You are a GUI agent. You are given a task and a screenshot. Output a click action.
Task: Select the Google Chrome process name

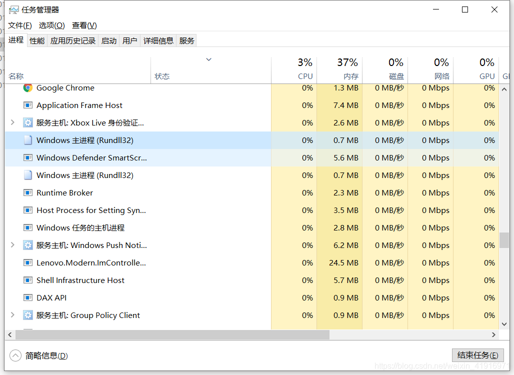pos(65,88)
